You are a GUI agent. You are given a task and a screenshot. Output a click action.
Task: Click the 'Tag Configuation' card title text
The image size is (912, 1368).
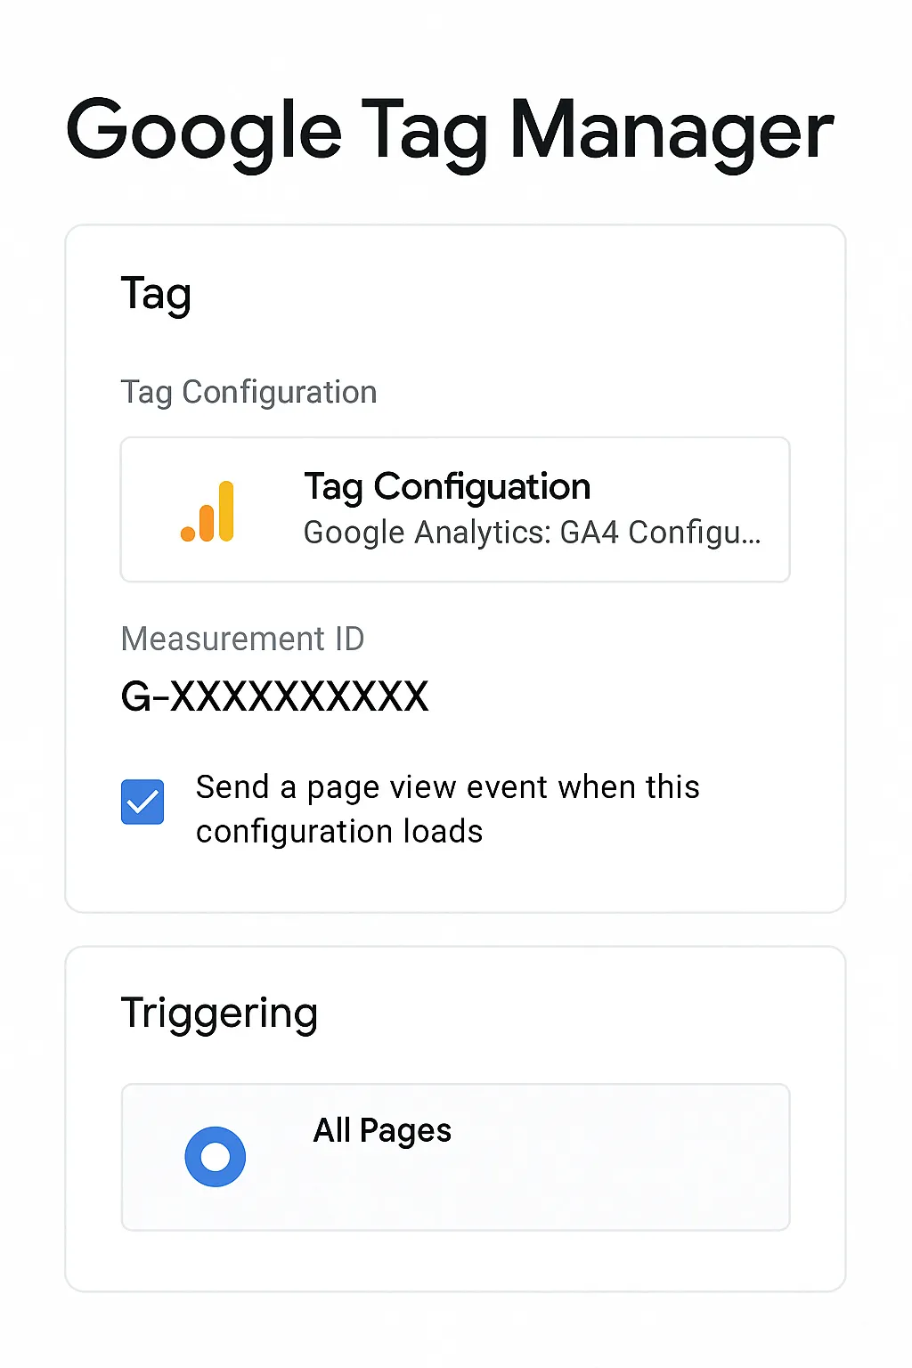447,487
